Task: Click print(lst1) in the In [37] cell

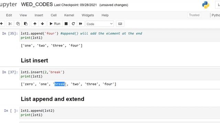Action: coord(32,77)
